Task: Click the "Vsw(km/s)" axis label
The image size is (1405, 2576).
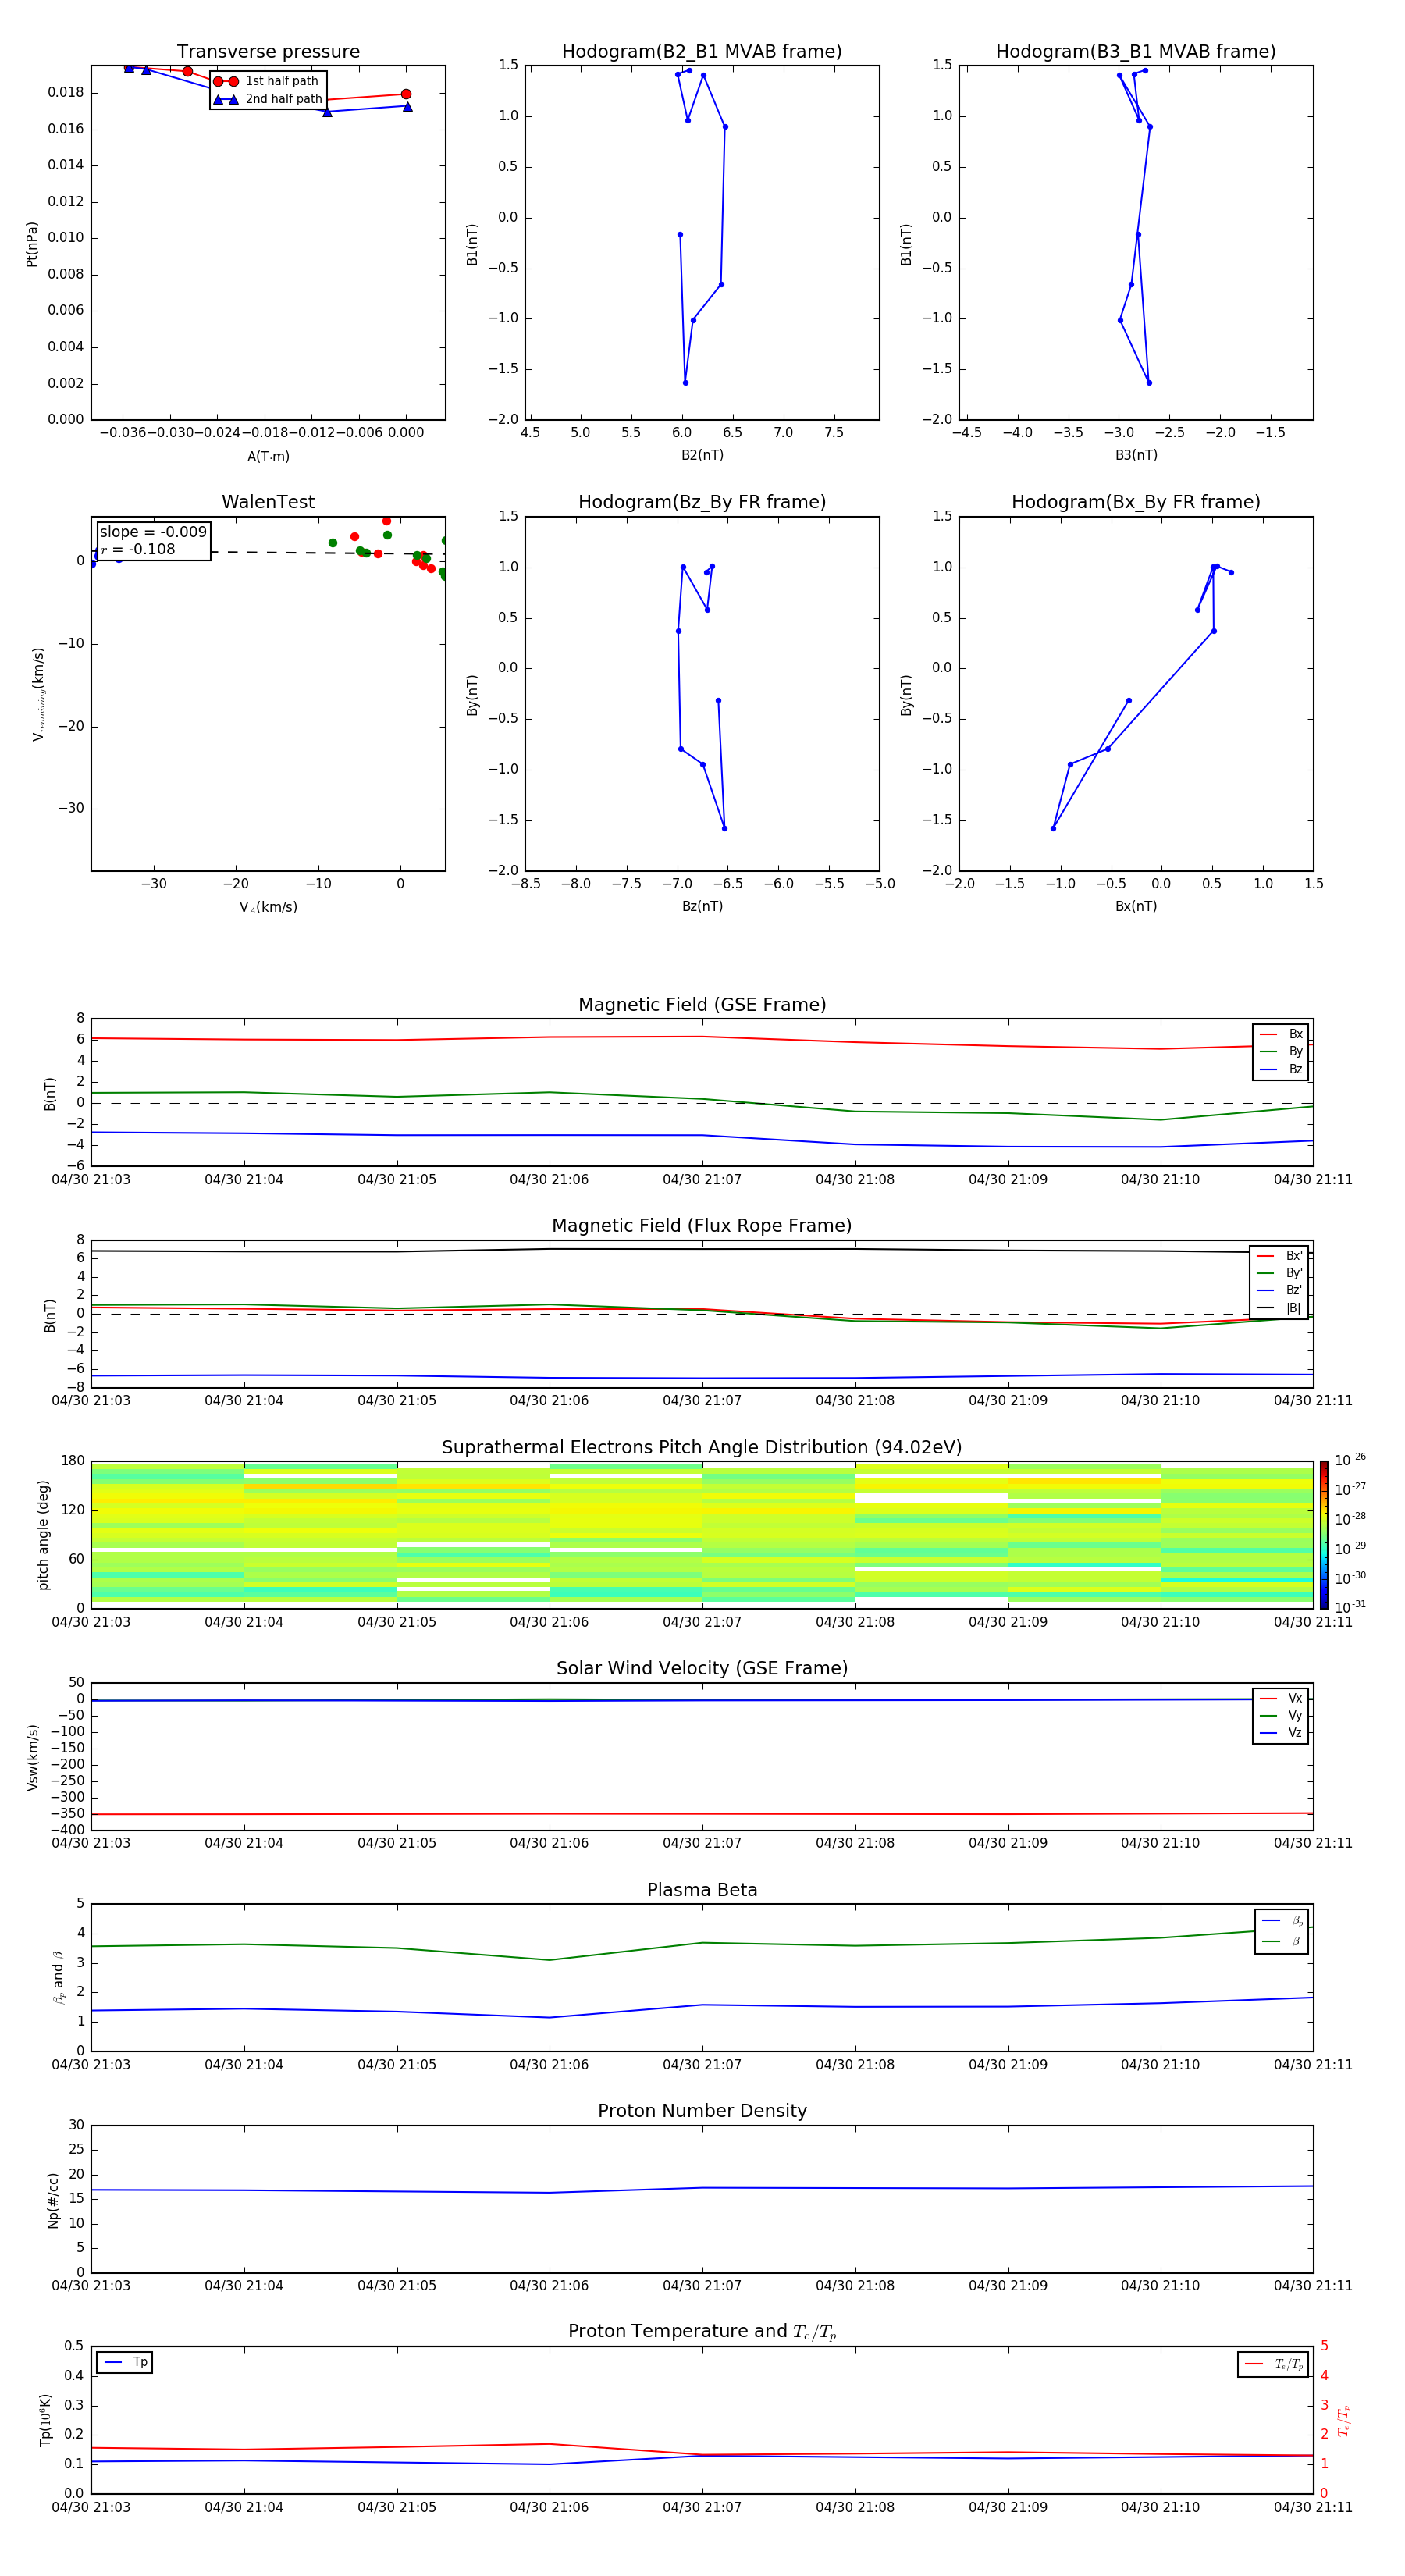Action: (x=33, y=1757)
